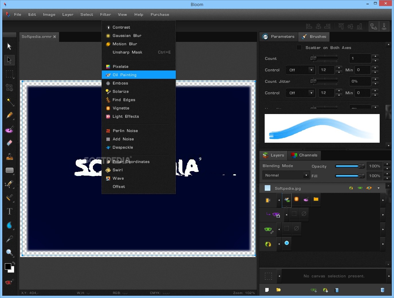Viewport: 394px width, 298px height.
Task: Expand left arrow of purple mask row
Action: tap(286, 215)
